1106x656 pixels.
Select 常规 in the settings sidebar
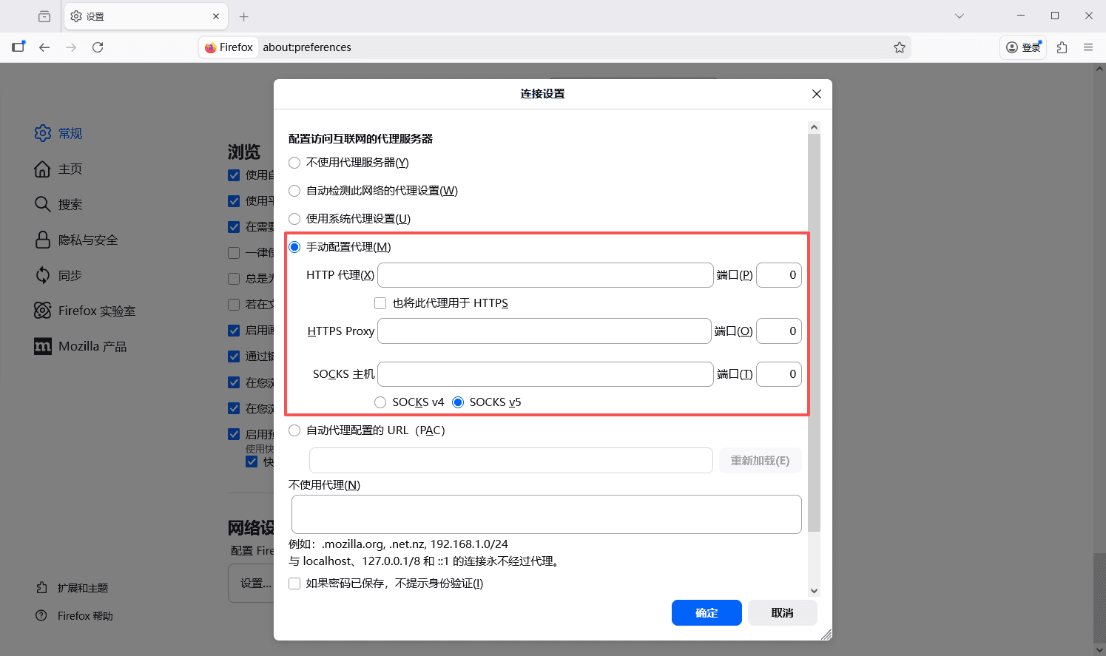[70, 133]
